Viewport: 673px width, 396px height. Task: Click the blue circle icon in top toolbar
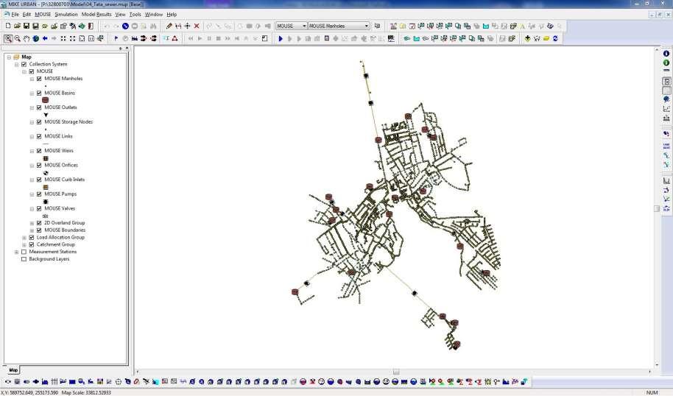pos(125,26)
